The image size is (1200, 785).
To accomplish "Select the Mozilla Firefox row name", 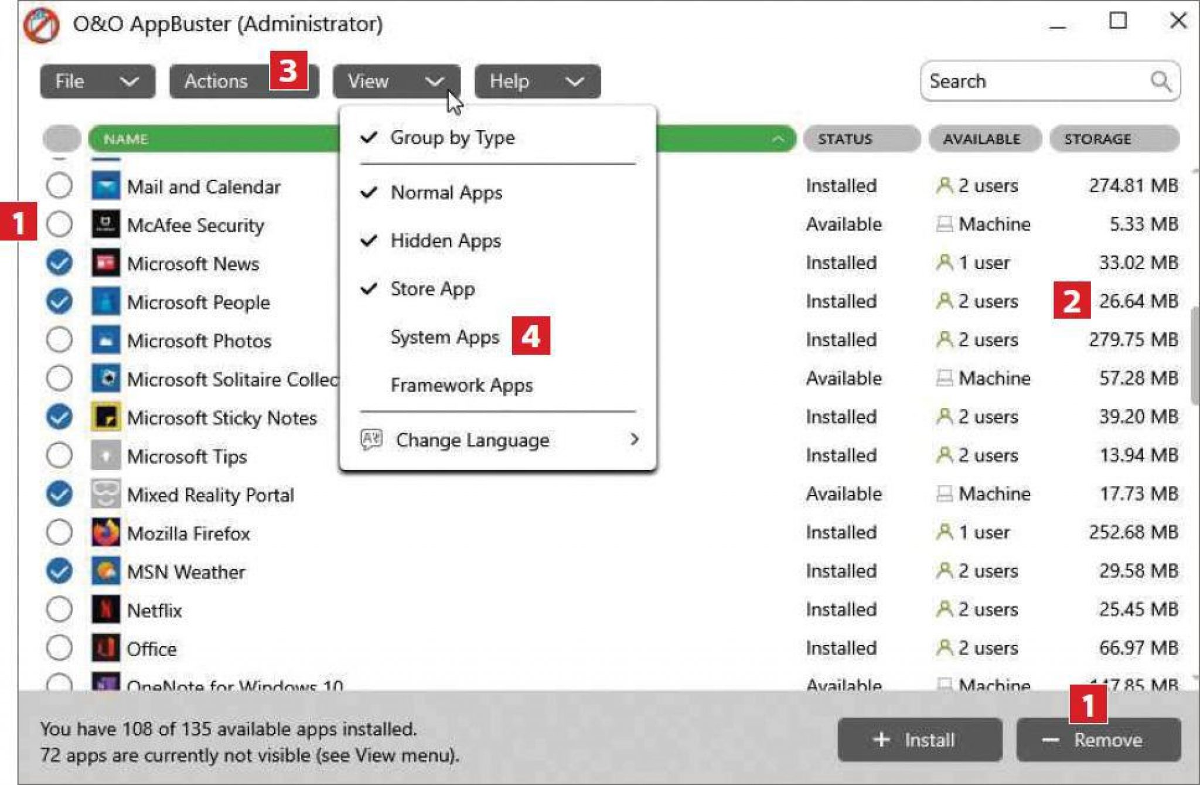I will click(x=188, y=533).
